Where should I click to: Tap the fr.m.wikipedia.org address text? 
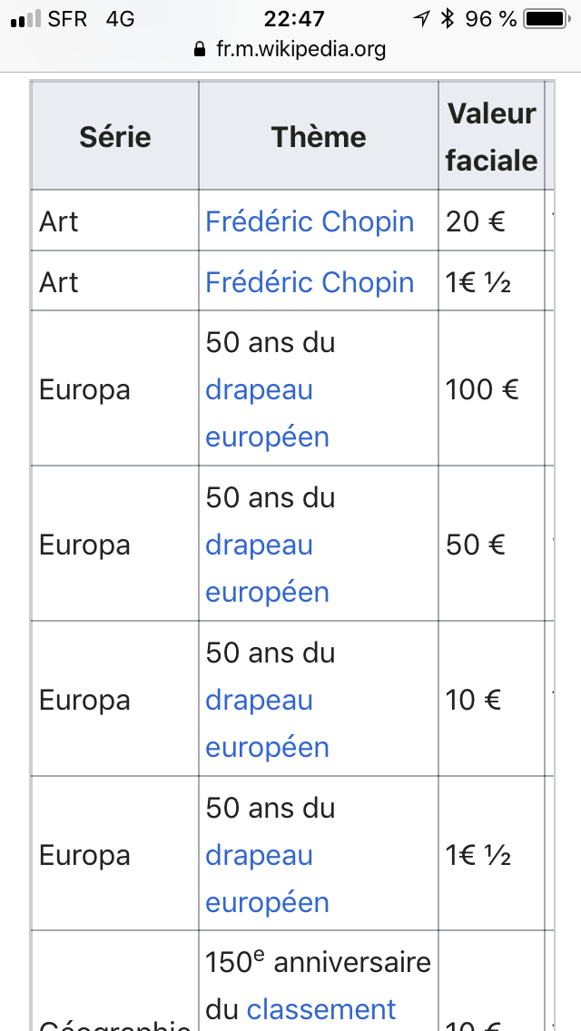point(300,50)
